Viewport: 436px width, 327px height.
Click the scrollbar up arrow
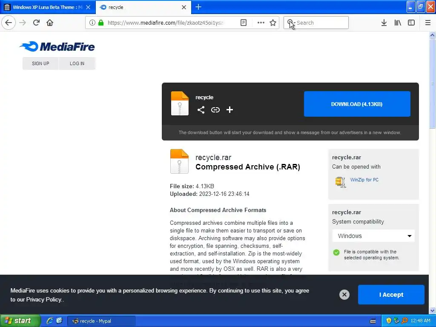tap(432, 35)
